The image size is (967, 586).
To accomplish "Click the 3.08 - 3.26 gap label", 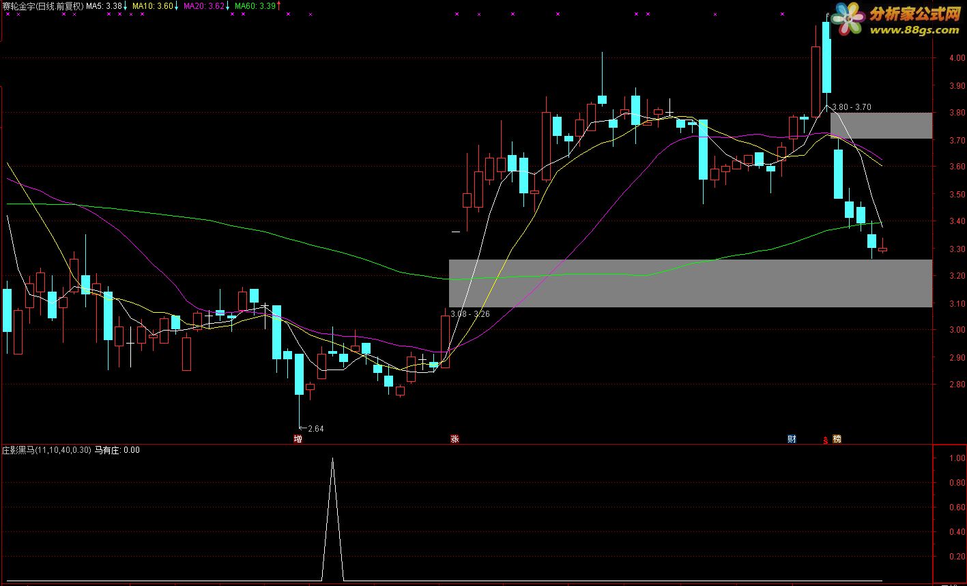I will pyautogui.click(x=472, y=314).
